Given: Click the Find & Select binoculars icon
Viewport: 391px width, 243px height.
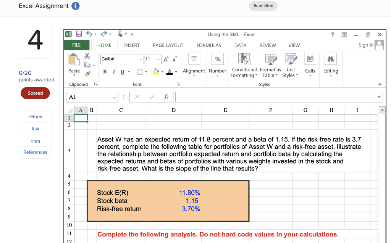Looking at the screenshot, I should point(331,59).
